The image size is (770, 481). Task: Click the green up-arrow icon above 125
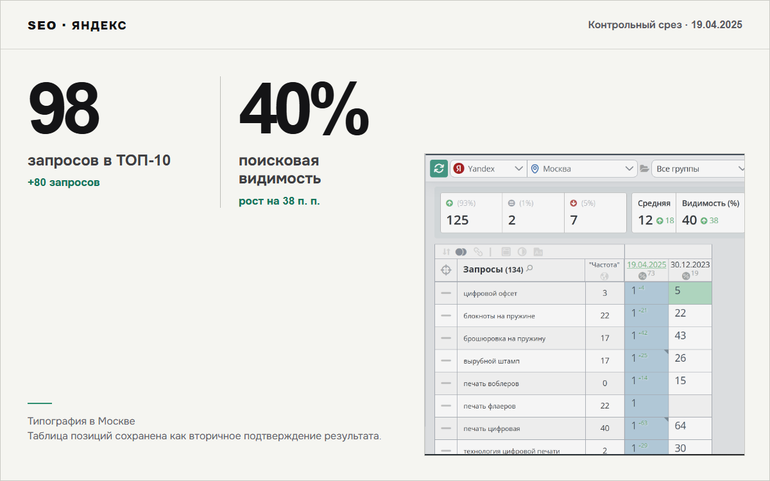pos(449,203)
